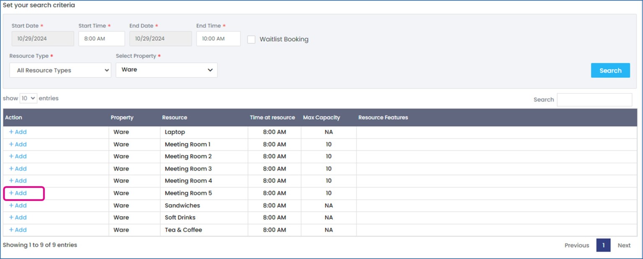Focus the table Search text box
The image size is (643, 259).
(x=594, y=100)
